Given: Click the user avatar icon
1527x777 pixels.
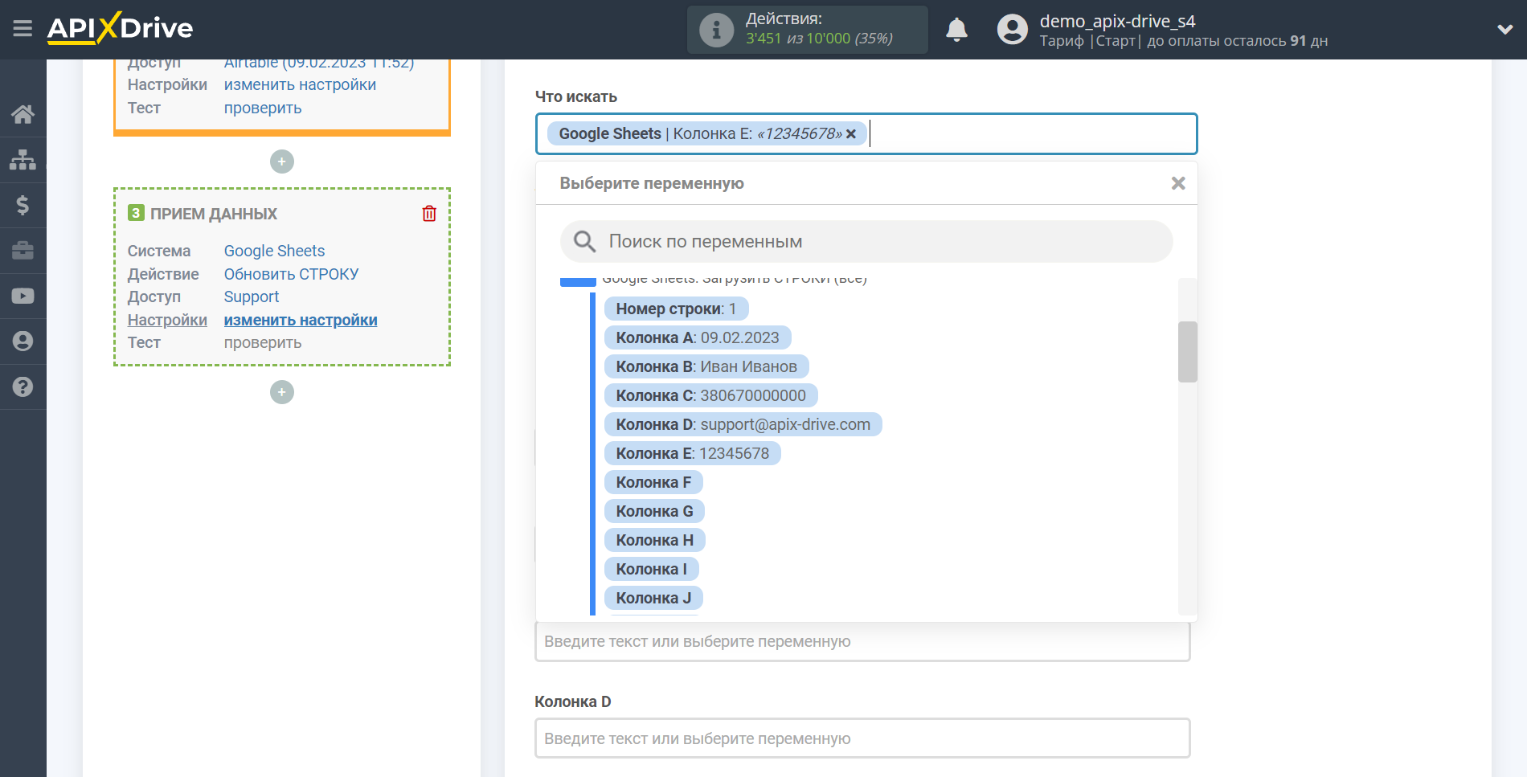Looking at the screenshot, I should 1012,30.
